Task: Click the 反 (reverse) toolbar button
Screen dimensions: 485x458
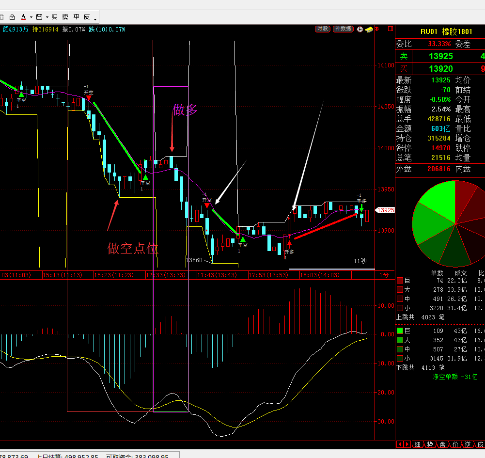Action: (x=87, y=17)
